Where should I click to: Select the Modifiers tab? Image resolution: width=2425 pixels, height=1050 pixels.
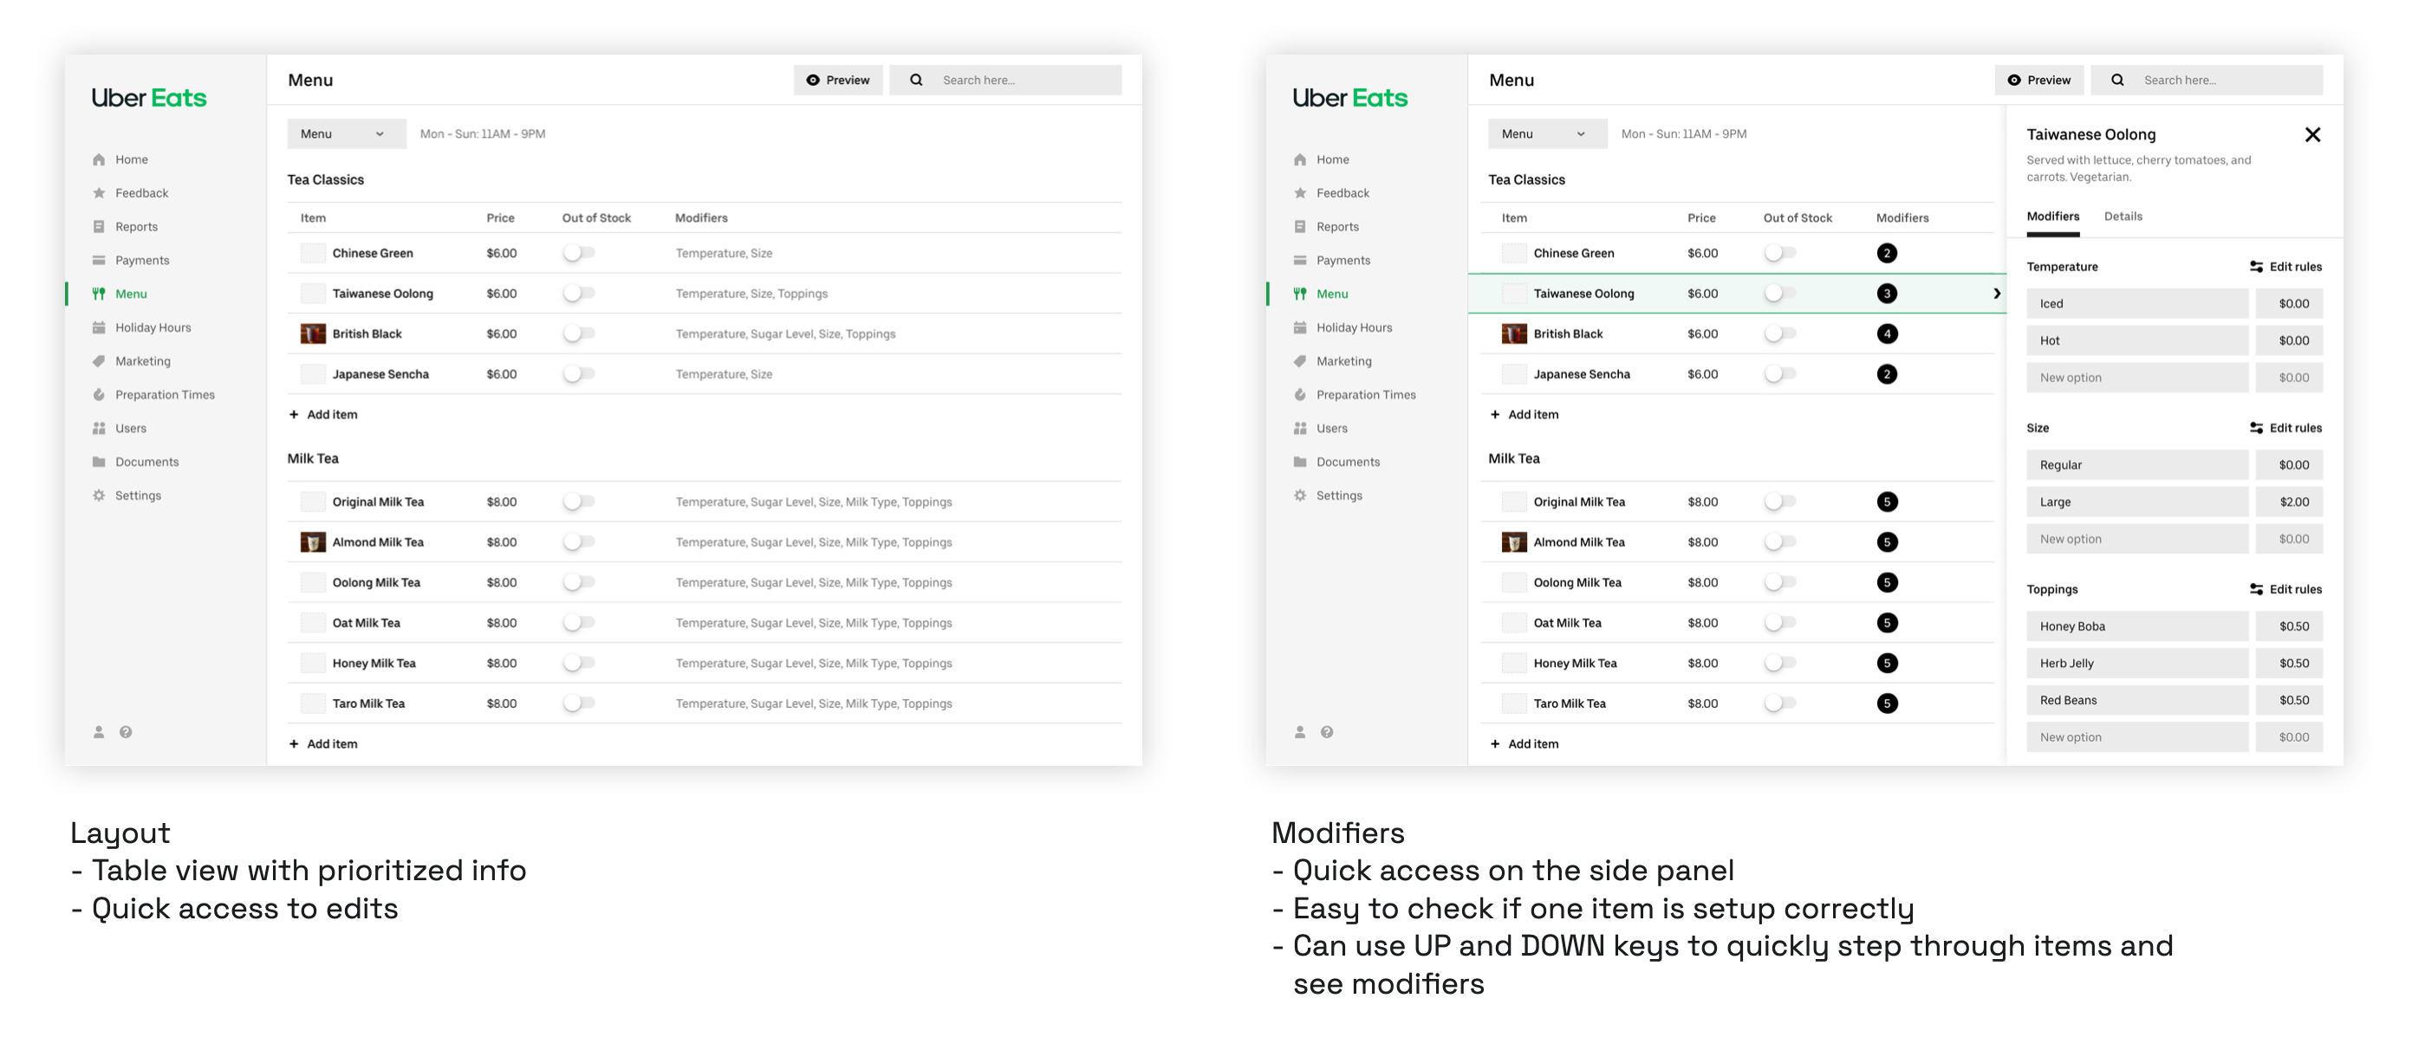click(x=2053, y=217)
